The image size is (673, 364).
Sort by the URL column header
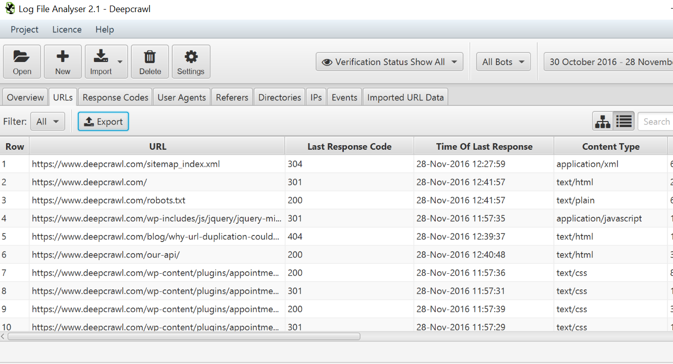158,147
